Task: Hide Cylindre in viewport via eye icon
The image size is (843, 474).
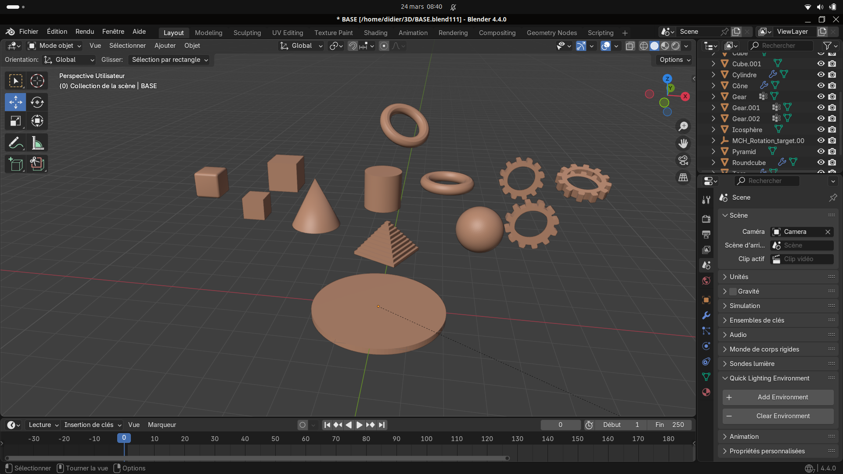Action: 821,75
